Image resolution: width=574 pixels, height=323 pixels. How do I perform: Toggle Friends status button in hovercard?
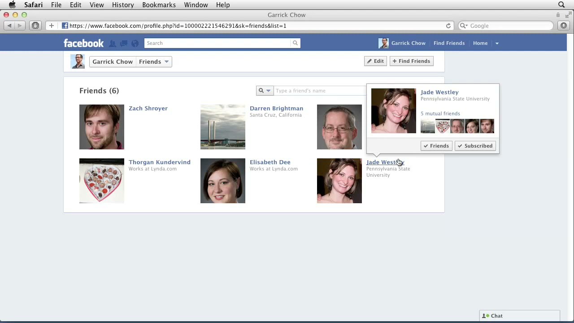click(x=436, y=146)
